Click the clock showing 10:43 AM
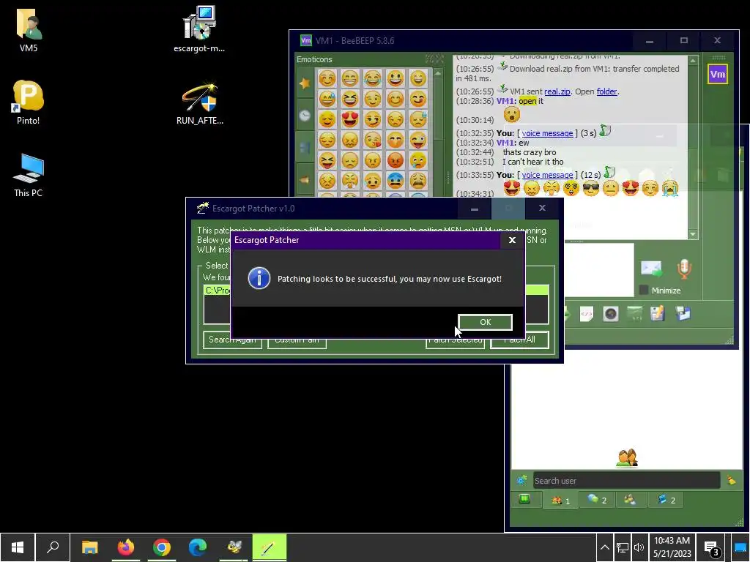 672,547
